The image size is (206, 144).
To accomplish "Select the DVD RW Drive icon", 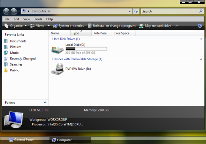I will click(57, 69).
